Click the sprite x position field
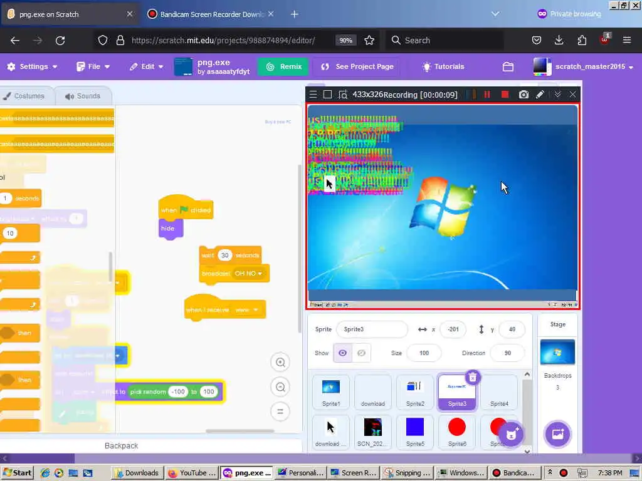The width and height of the screenshot is (642, 481). (x=453, y=329)
